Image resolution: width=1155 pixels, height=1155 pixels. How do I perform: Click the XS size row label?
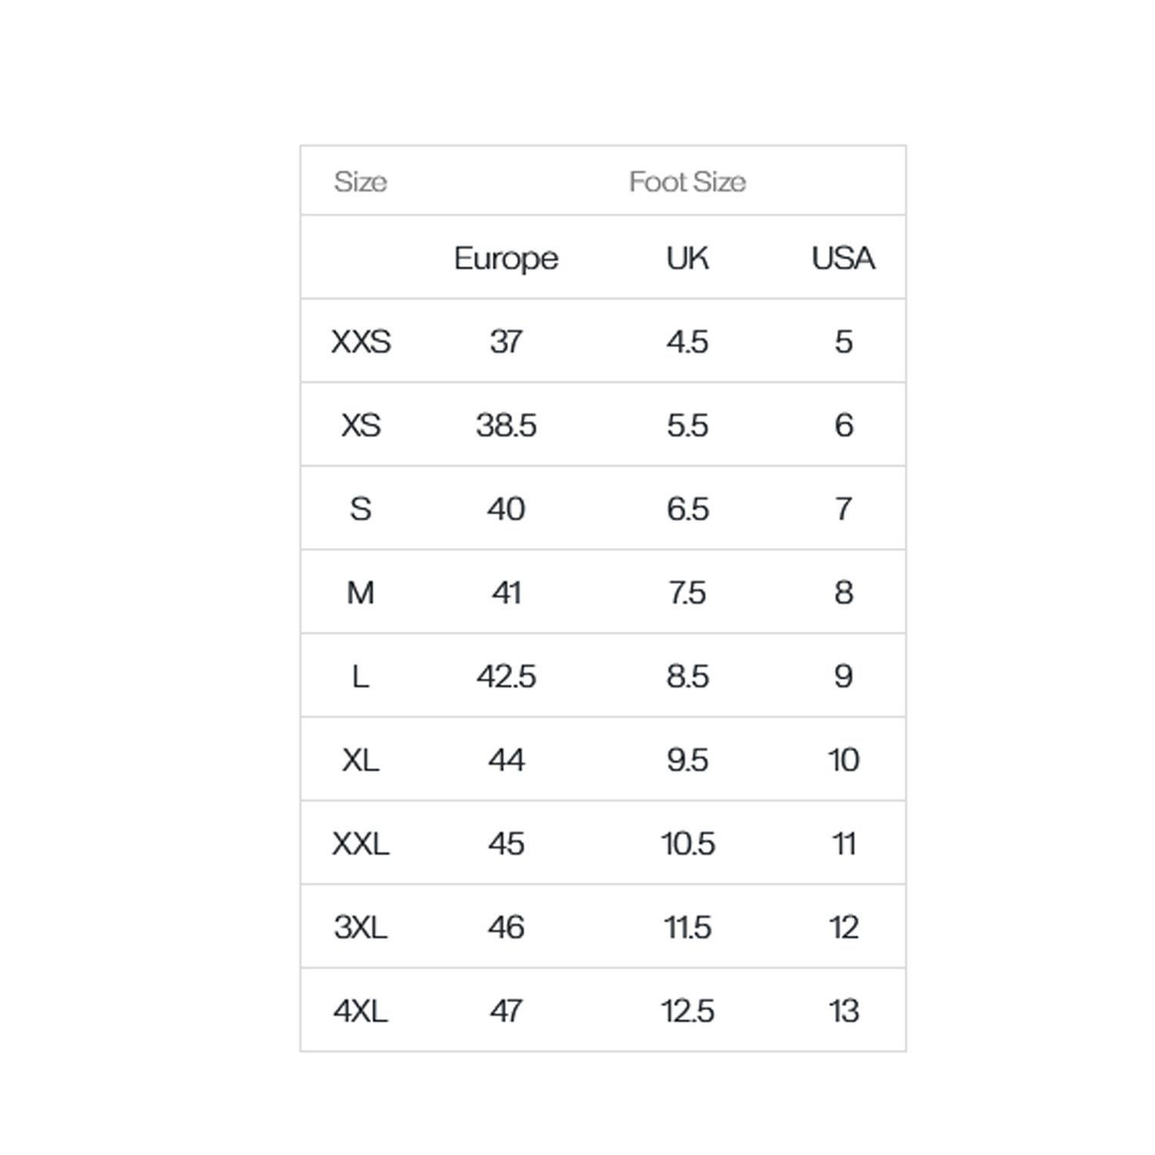pos(360,425)
